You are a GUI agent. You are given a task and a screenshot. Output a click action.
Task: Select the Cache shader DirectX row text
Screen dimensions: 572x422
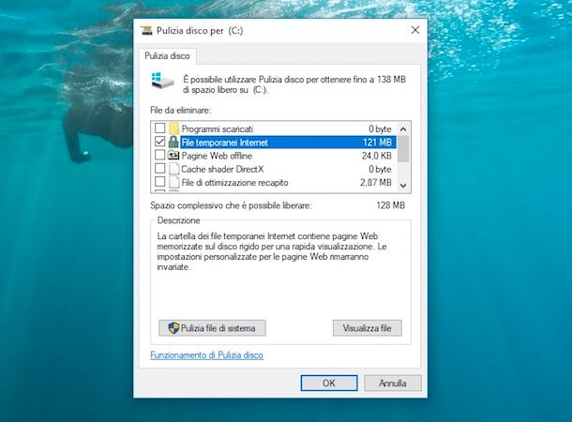click(x=222, y=169)
